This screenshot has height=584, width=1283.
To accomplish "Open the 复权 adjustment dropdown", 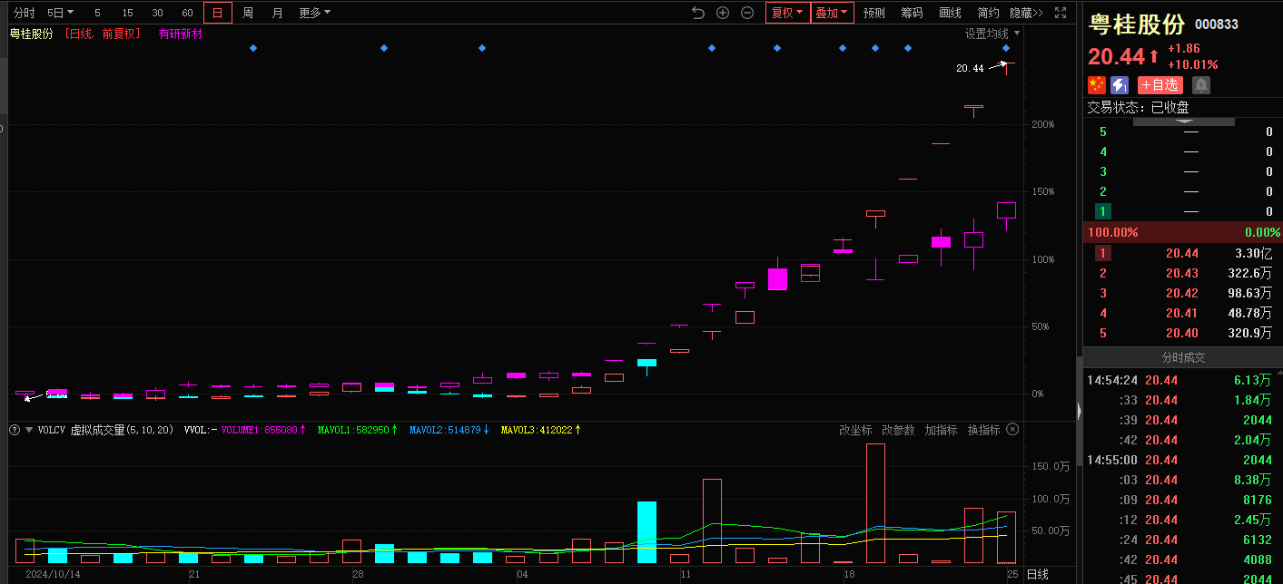I will point(786,13).
